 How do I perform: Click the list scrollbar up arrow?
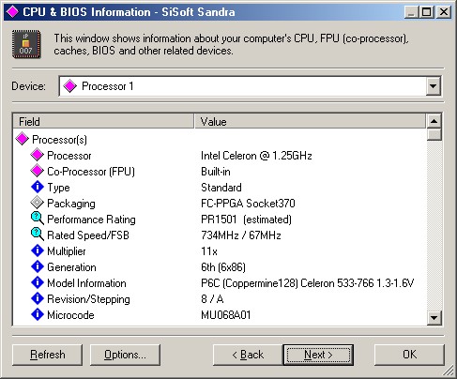(x=434, y=121)
